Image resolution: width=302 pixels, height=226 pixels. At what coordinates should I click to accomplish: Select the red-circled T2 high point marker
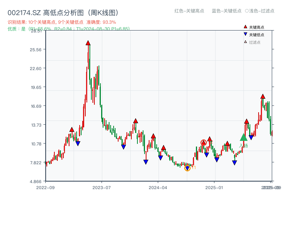click(x=203, y=142)
